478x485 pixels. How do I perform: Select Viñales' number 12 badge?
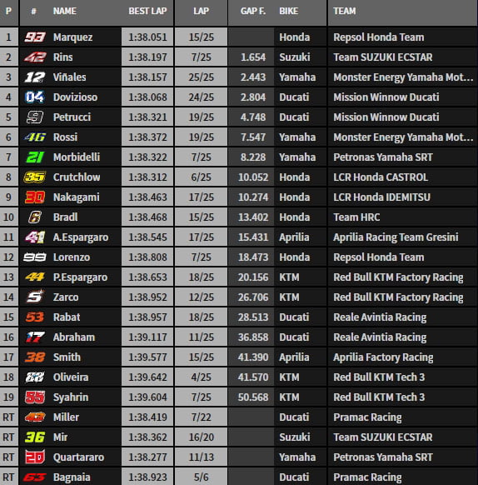point(35,77)
